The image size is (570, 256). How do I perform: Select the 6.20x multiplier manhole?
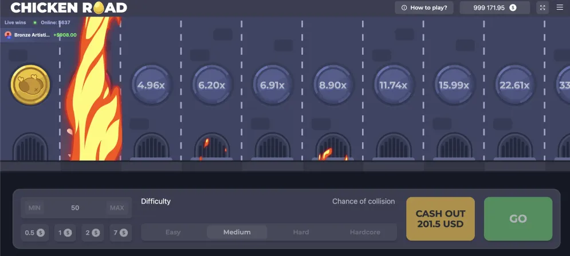coord(211,85)
